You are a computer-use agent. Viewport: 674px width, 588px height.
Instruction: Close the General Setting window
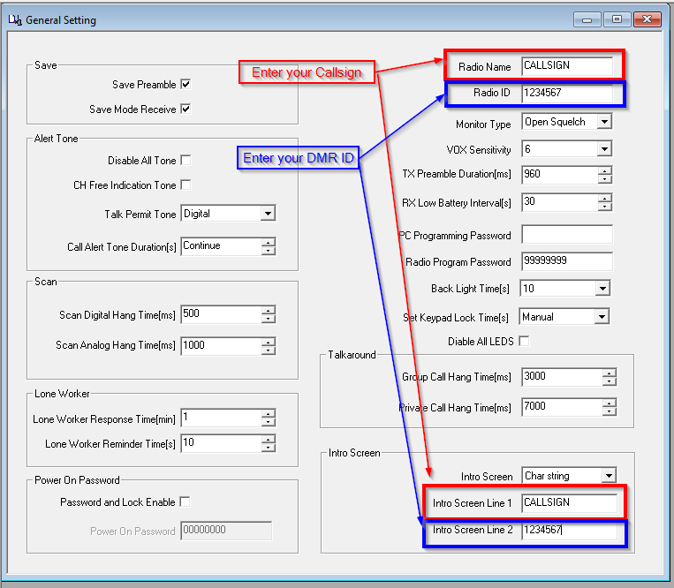tap(647, 19)
